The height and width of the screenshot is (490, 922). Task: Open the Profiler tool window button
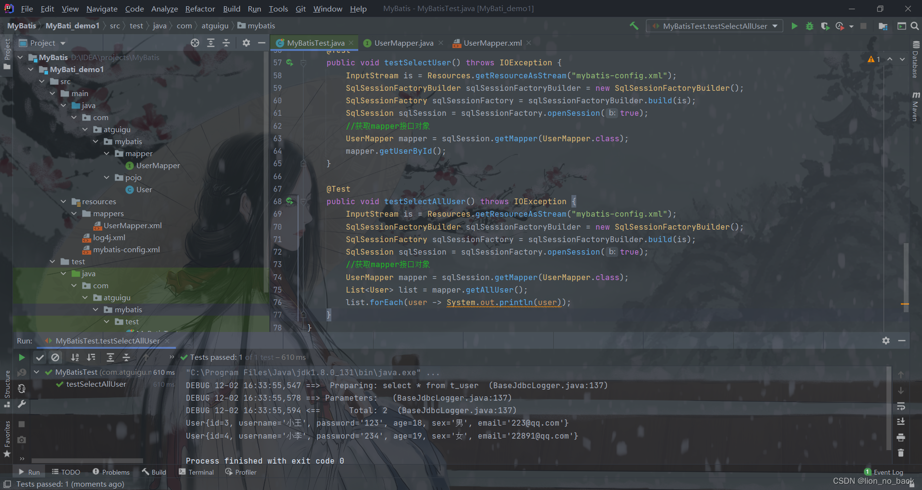tap(241, 472)
